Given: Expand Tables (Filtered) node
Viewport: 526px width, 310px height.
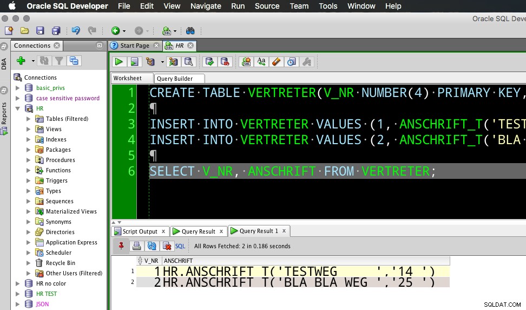Looking at the screenshot, I should coord(29,119).
